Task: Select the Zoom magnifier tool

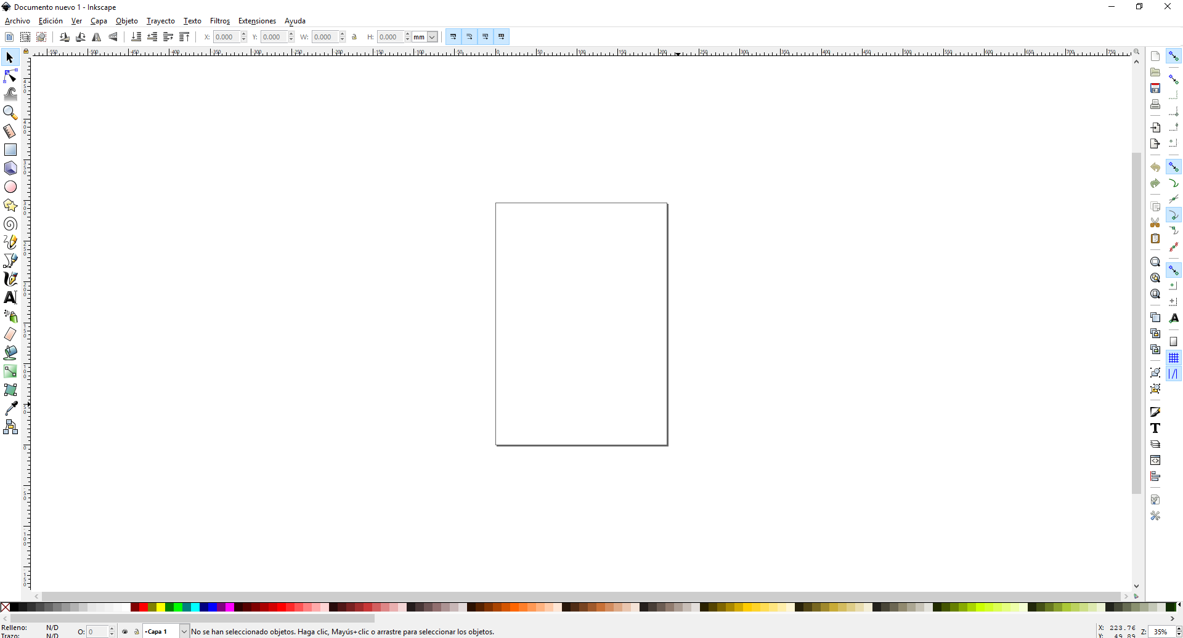Action: pyautogui.click(x=10, y=113)
